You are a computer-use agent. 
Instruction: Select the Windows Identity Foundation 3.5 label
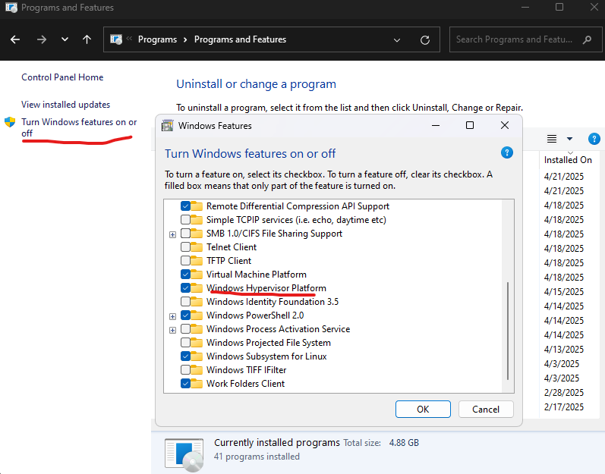pos(273,301)
